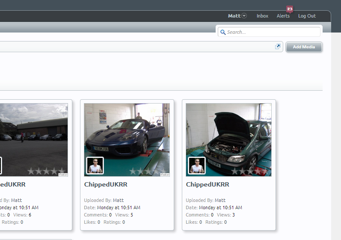Open the green car open-bonnet thumbnail

[228, 140]
